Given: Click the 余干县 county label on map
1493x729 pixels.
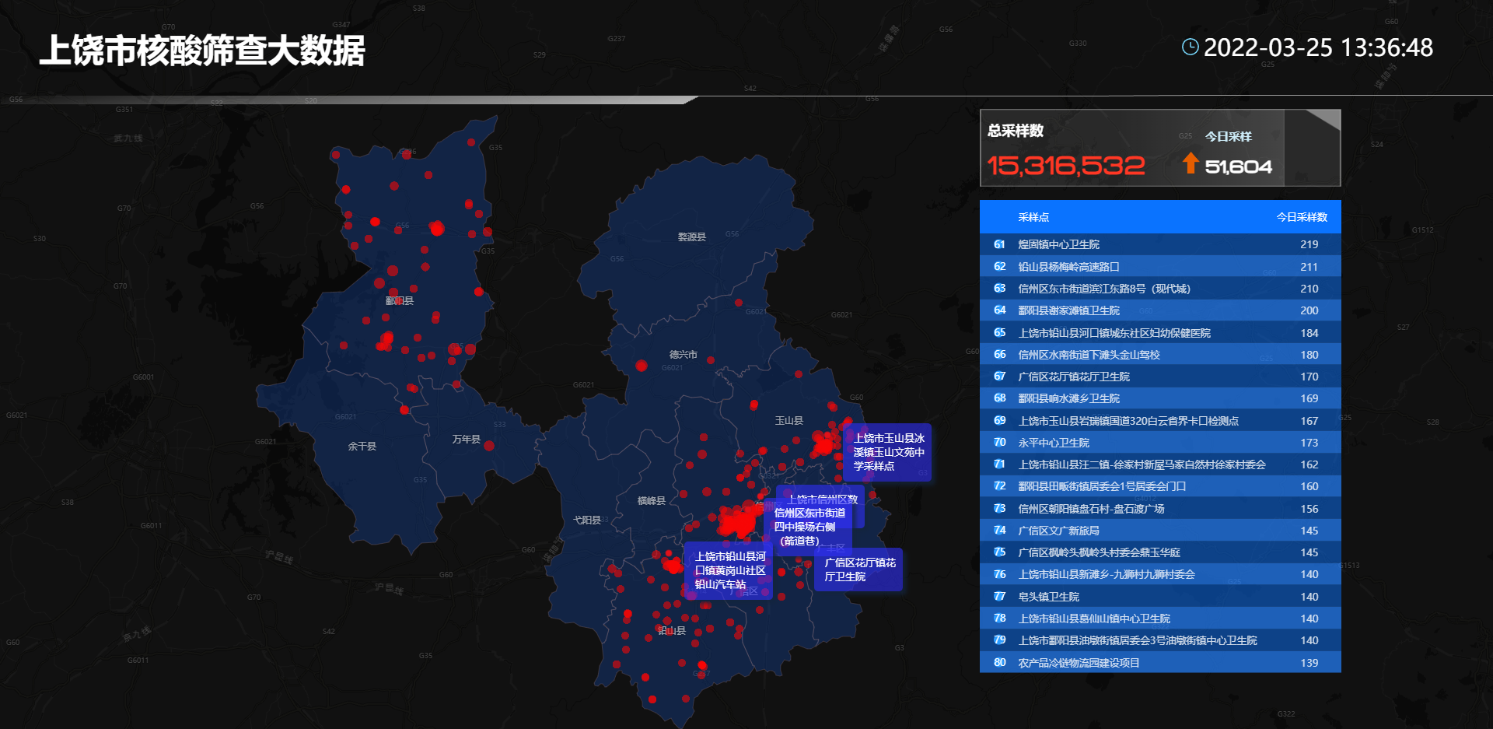Looking at the screenshot, I should click(x=362, y=446).
